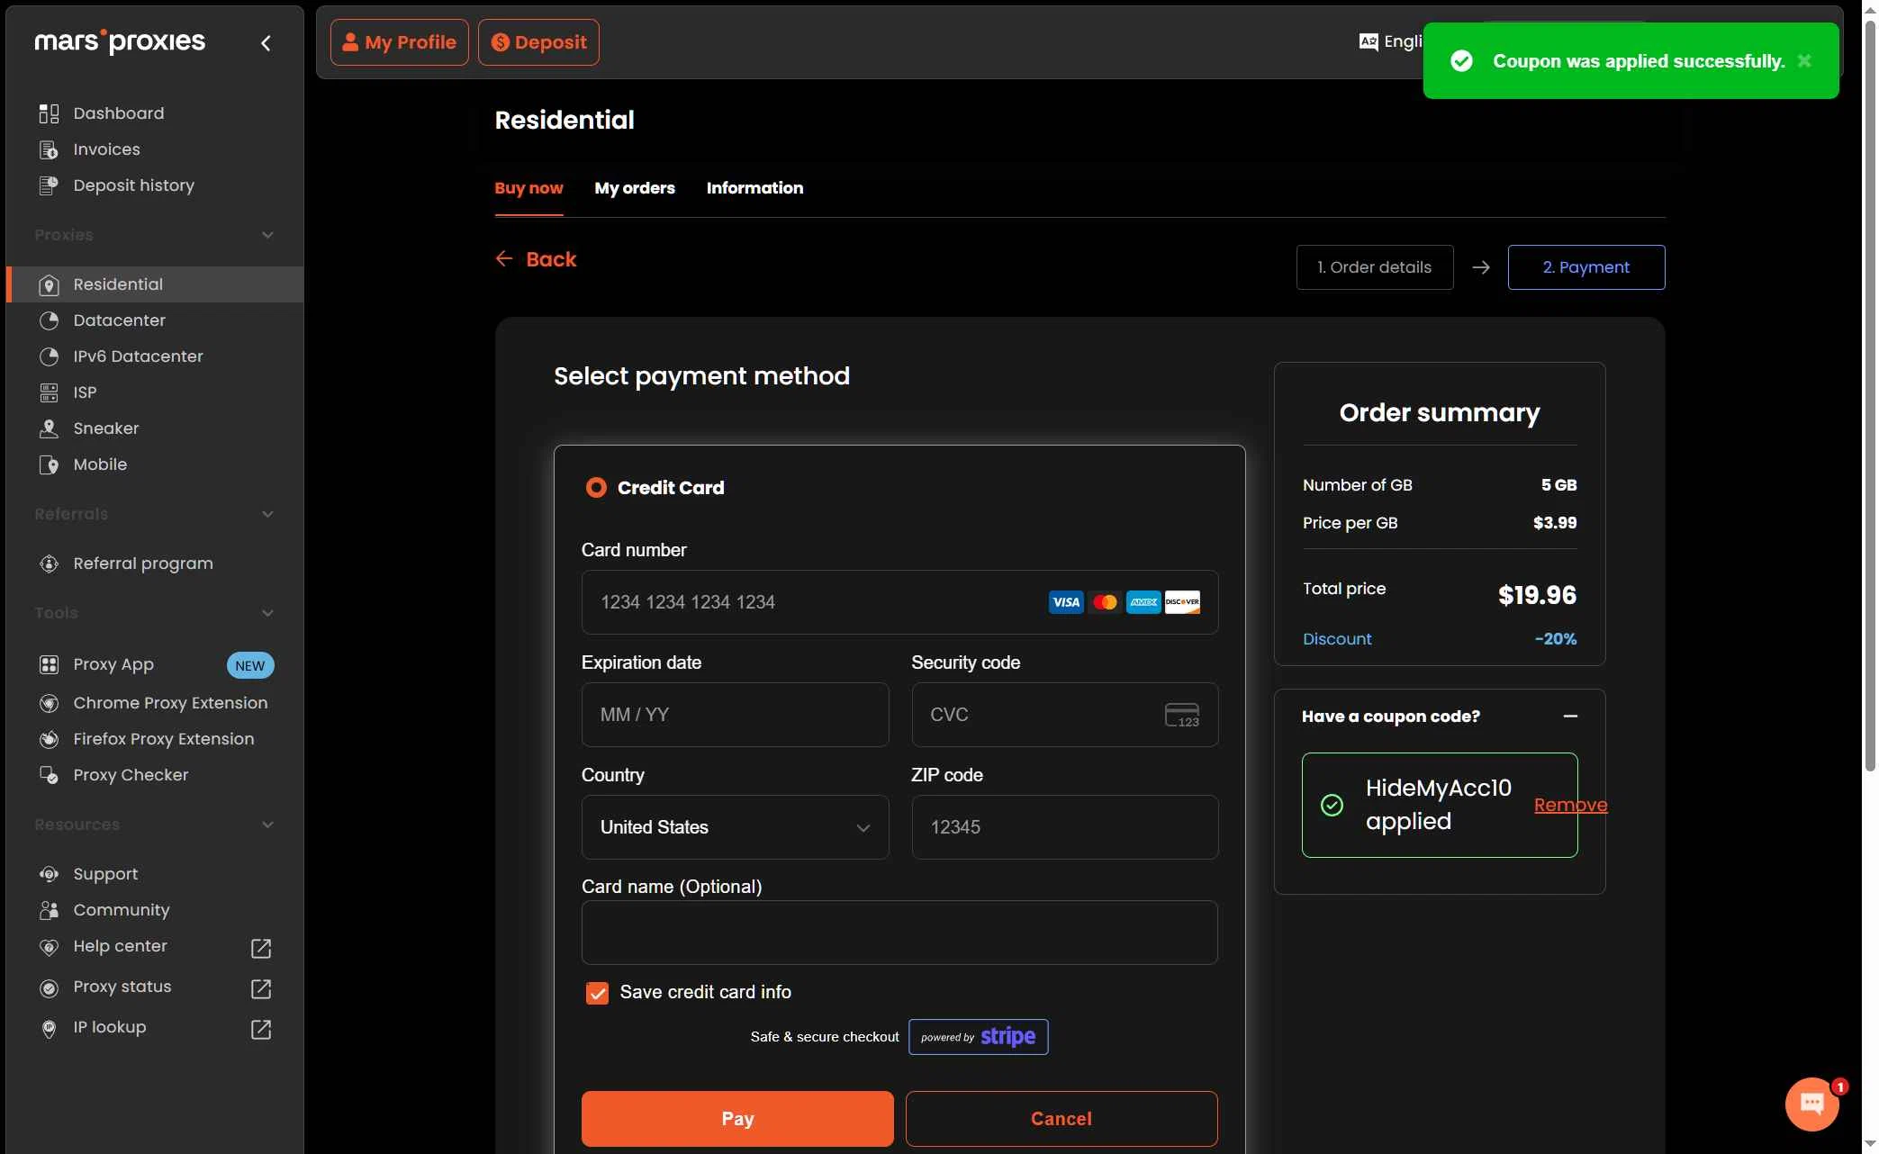
Task: Open Deposit history
Action: pyautogui.click(x=132, y=185)
